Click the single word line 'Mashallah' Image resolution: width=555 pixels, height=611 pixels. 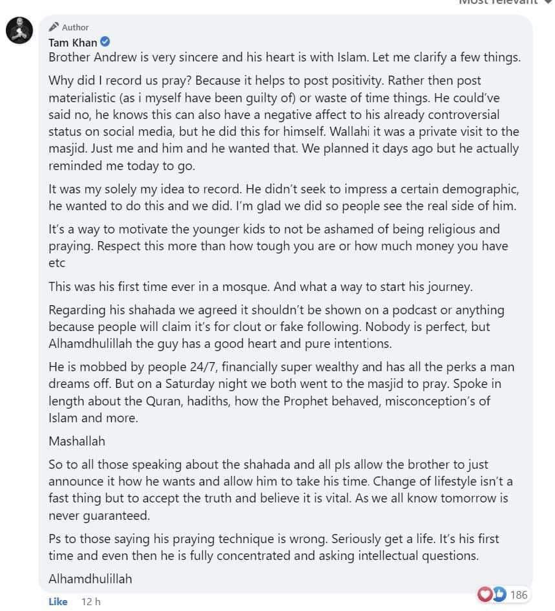pyautogui.click(x=77, y=441)
